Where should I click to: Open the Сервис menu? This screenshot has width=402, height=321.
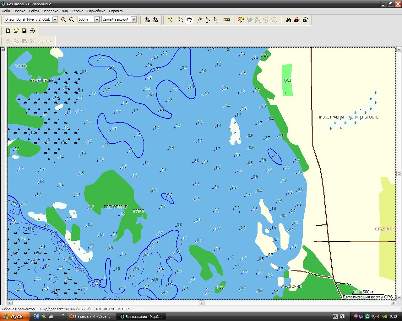77,11
